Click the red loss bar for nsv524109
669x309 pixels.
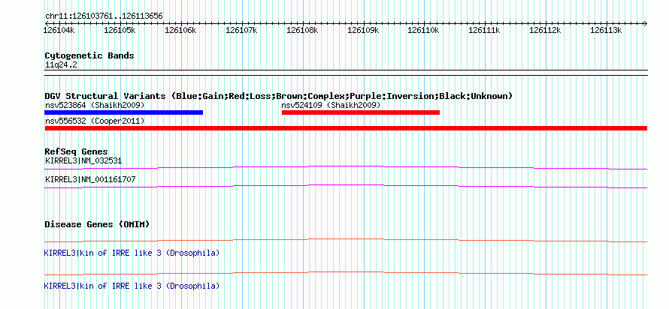coord(361,112)
